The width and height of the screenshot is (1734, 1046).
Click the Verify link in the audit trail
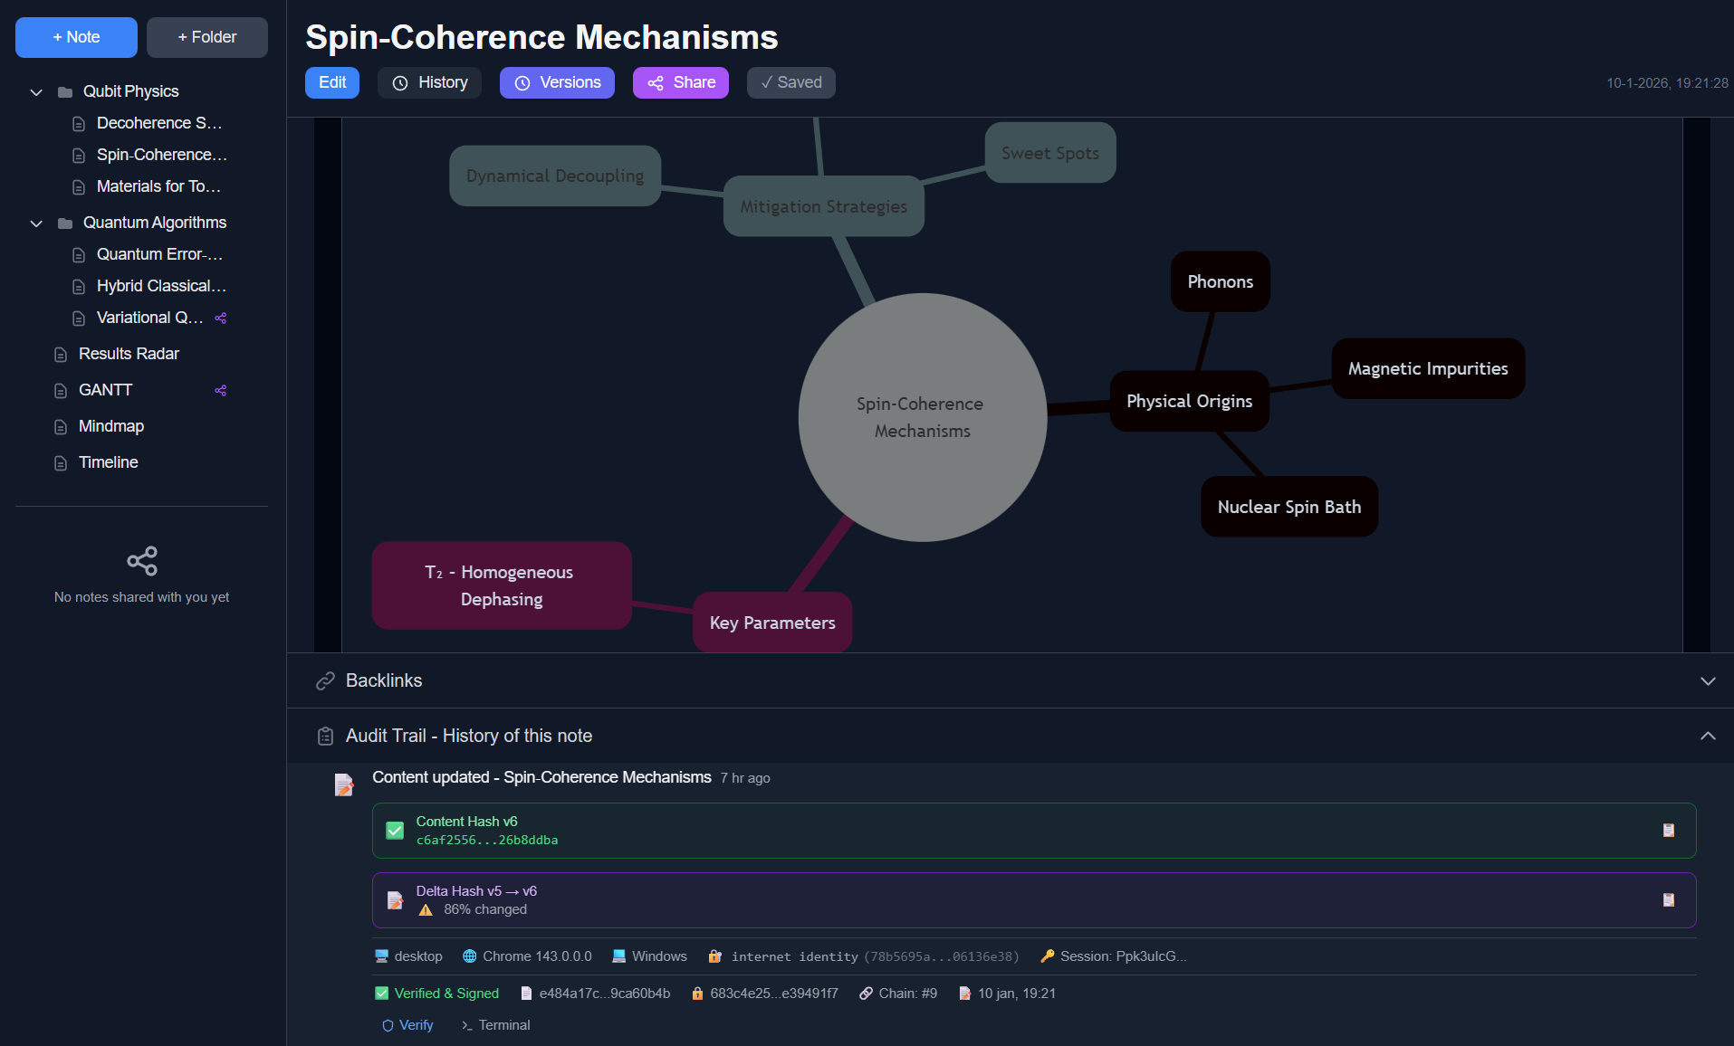[407, 1024]
